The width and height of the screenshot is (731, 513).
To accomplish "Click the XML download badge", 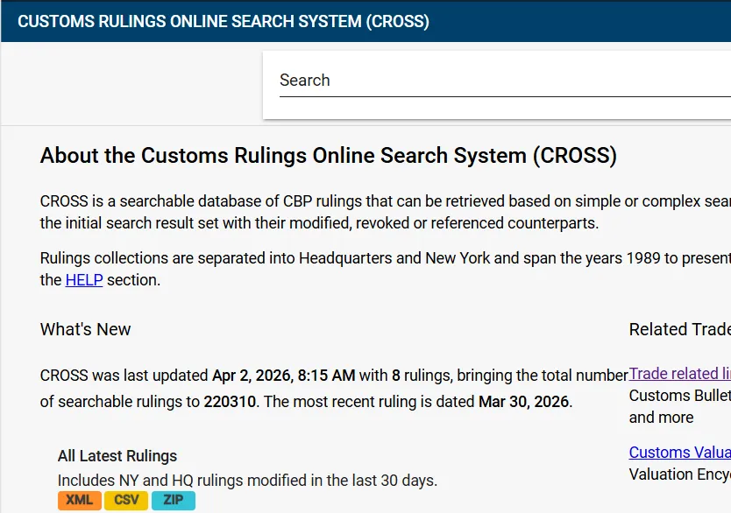I will click(80, 501).
